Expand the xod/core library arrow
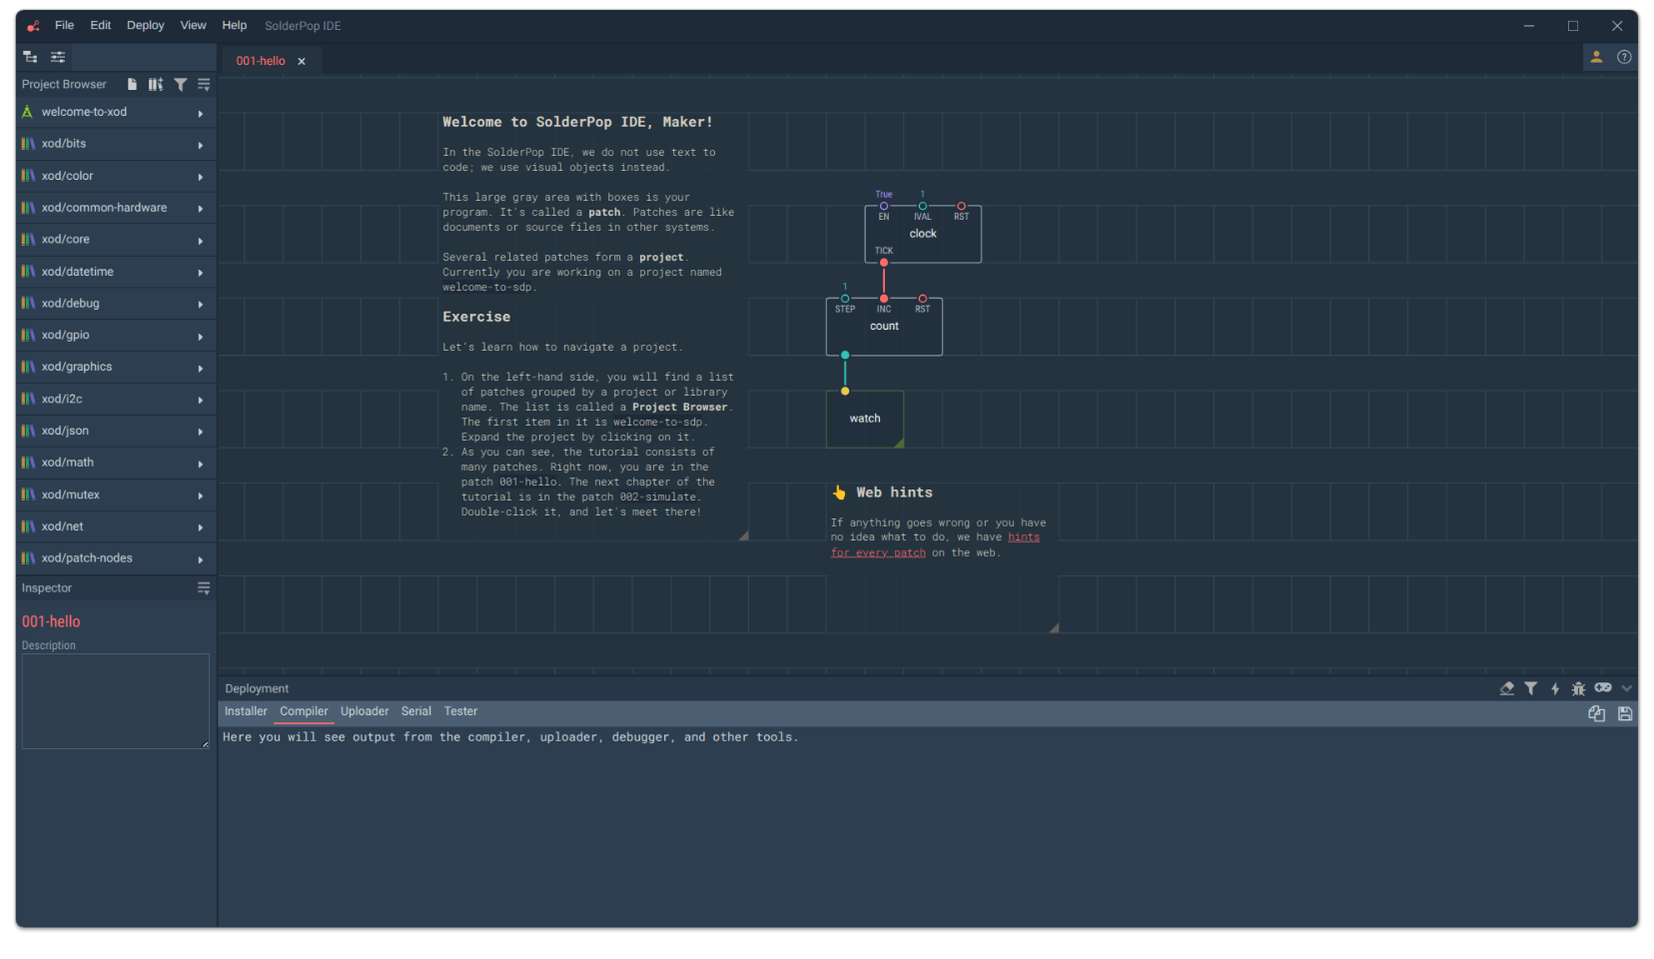 201,242
